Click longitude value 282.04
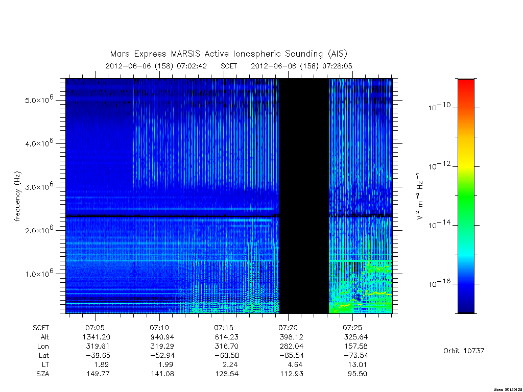The image size is (523, 392). (x=292, y=347)
